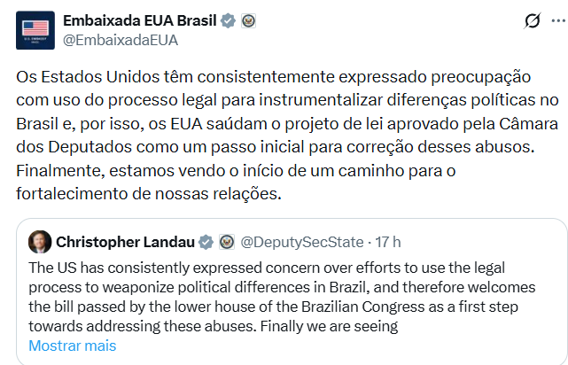568x365 pixels.
Task: Expand quoted post with Mostrar mais
Action: 73,346
